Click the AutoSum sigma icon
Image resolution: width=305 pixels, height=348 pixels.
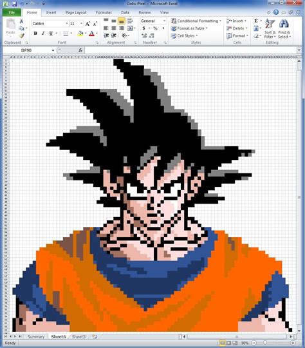click(x=256, y=21)
